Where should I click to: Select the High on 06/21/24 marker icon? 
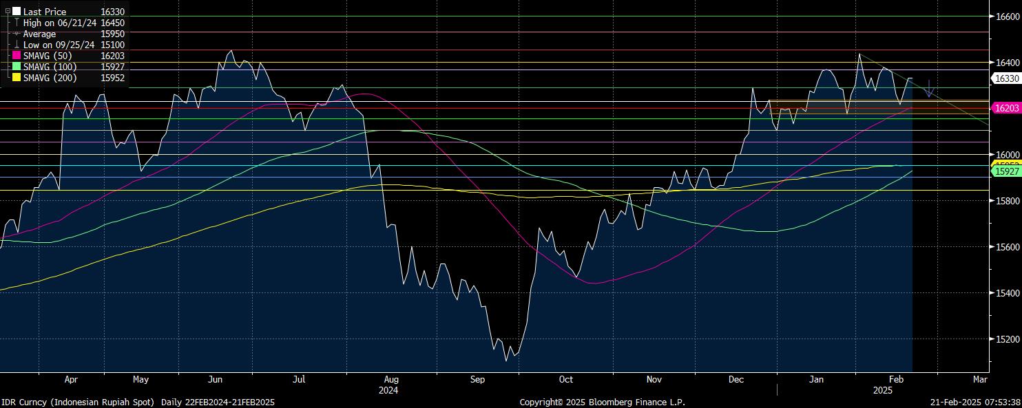[x=17, y=23]
